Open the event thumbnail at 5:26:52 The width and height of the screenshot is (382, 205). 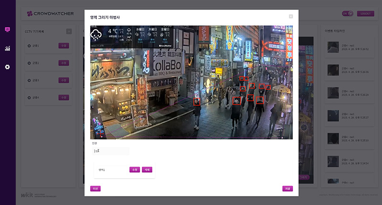(x=333, y=47)
